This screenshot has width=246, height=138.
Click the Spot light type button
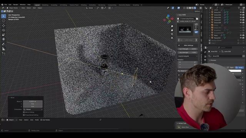[x=231, y=67]
